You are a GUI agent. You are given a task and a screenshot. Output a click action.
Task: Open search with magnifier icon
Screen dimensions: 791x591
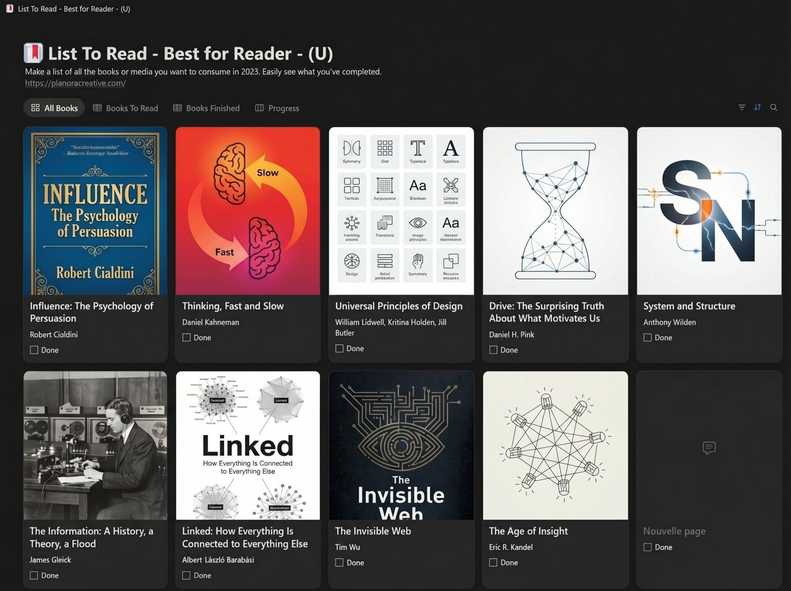pos(774,108)
